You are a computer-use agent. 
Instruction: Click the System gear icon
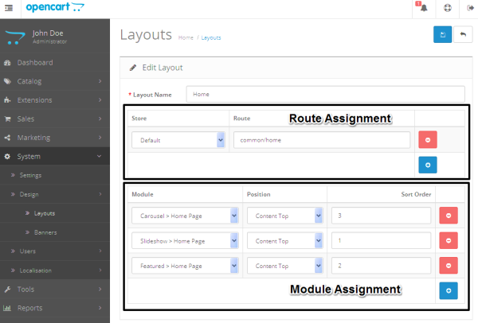pyautogui.click(x=7, y=157)
